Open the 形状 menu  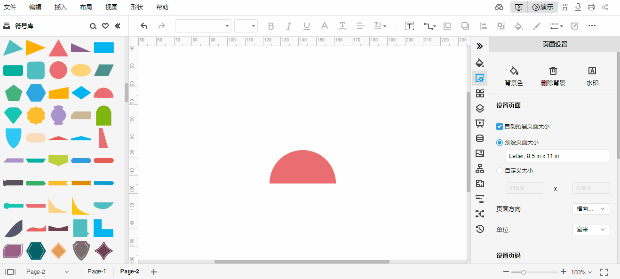click(x=137, y=7)
